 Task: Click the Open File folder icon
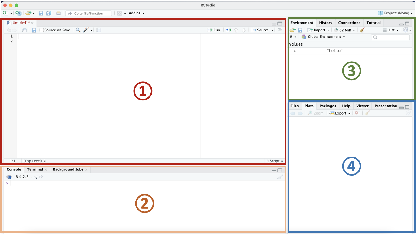click(28, 13)
